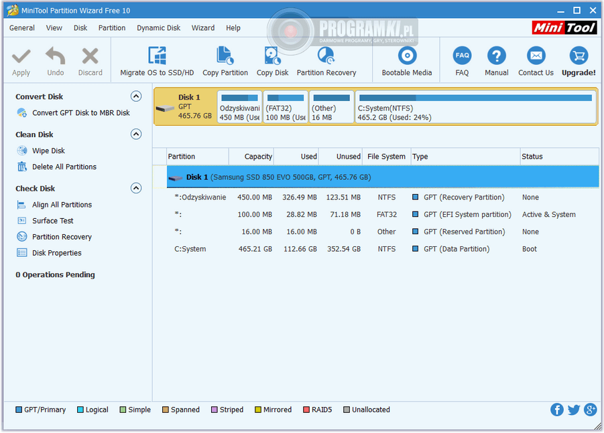Open the Partition menu

(x=112, y=28)
